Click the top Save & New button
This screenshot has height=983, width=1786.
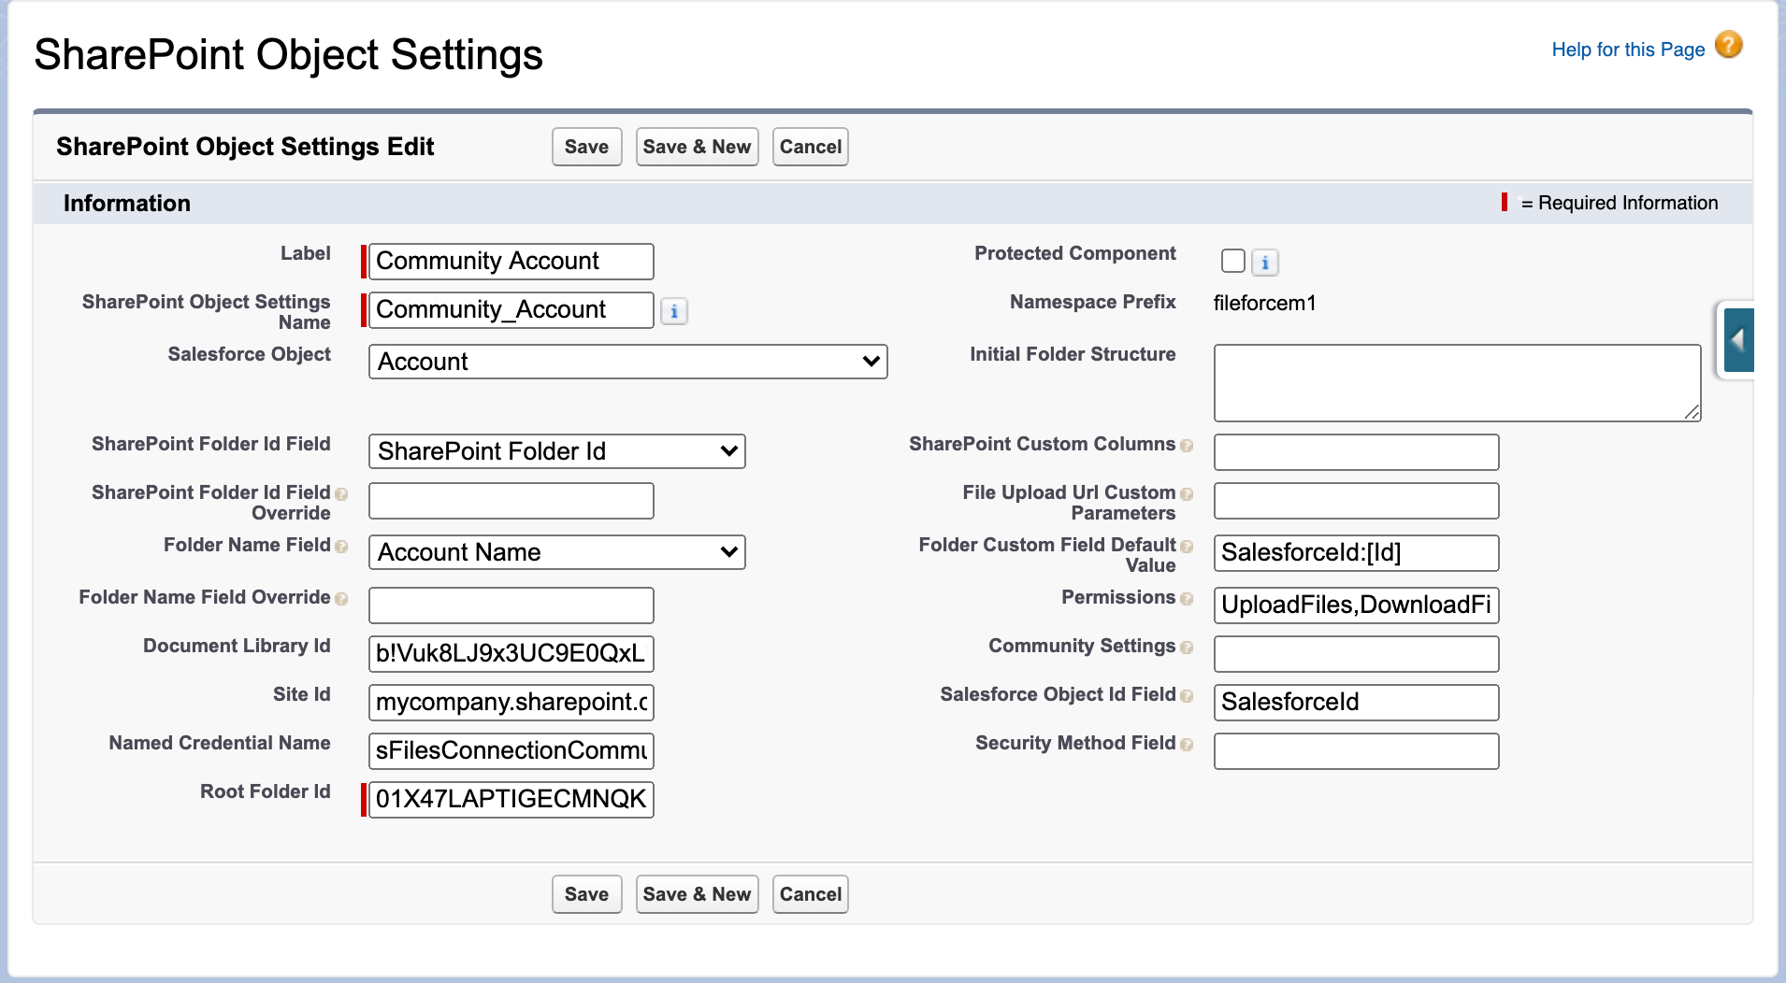[x=697, y=147]
